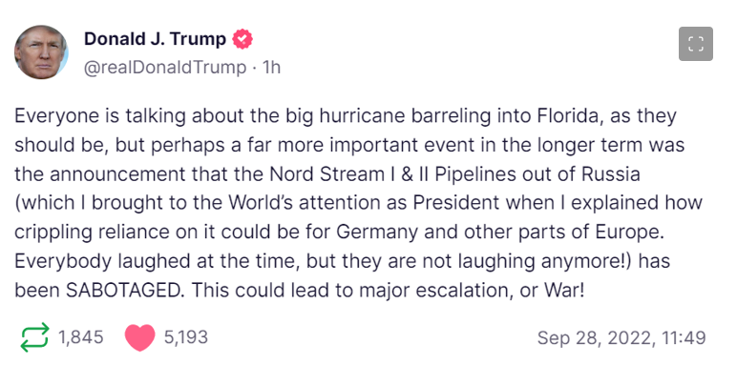Like the post with the heart icon
Image resolution: width=737 pixels, height=365 pixels.
click(x=140, y=337)
